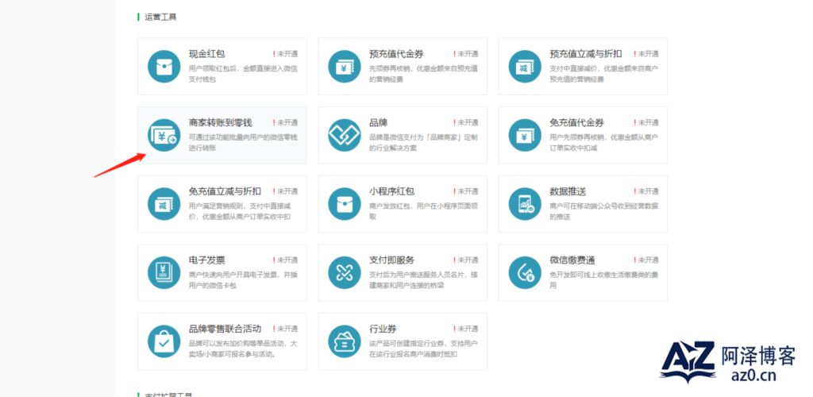Open the 现金红包 card title
This screenshot has height=397, width=813.
pyautogui.click(x=207, y=54)
